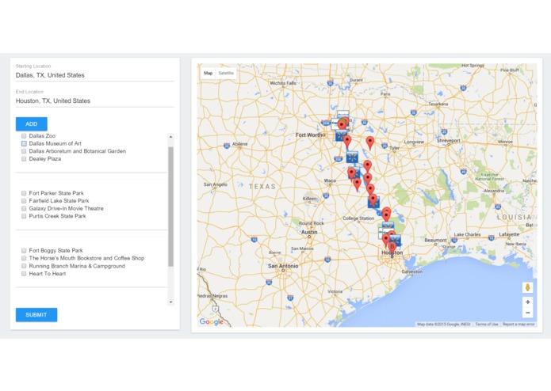Select Dallas Arboretum and Botanical Garden checkbox
The width and height of the screenshot is (551, 391).
pos(24,151)
